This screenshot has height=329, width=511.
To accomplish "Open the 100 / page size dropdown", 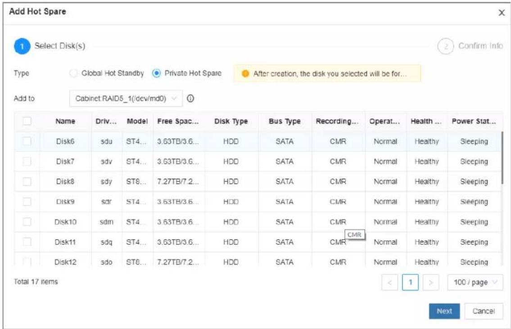I will point(475,282).
